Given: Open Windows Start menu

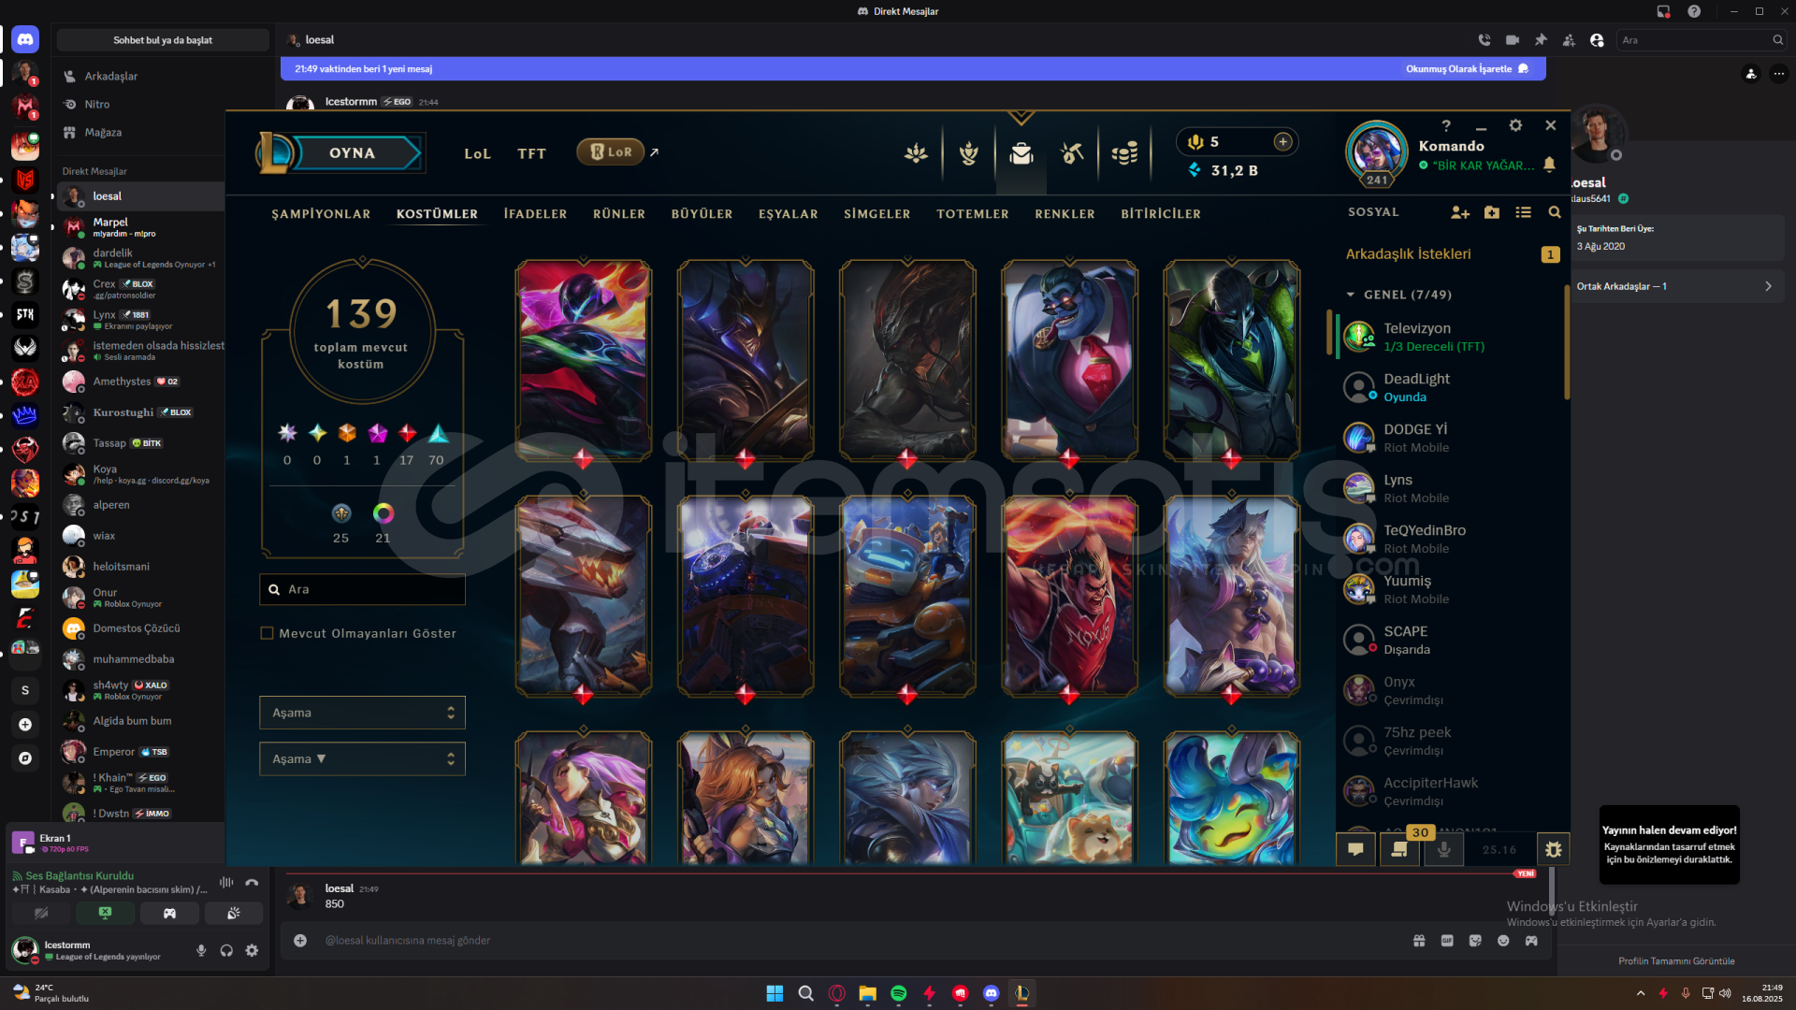Looking at the screenshot, I should pos(775,993).
